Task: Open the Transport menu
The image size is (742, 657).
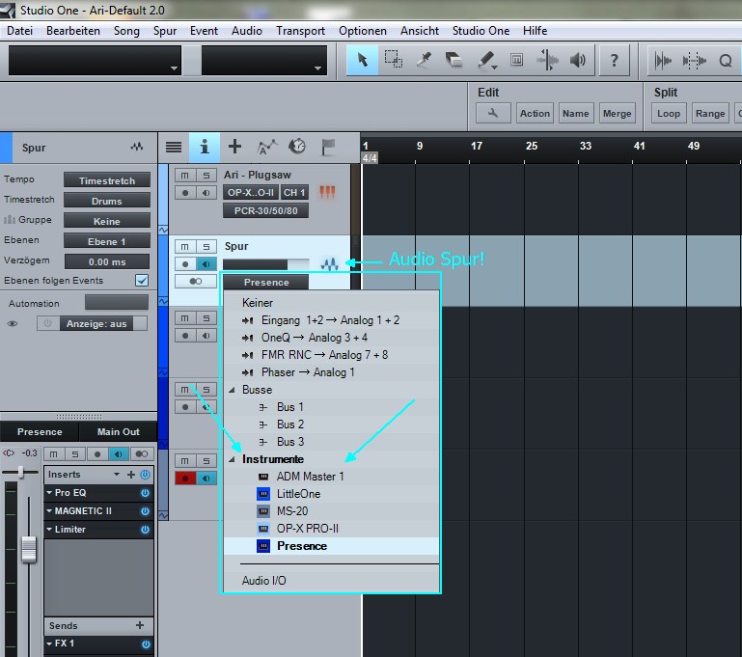Action: pos(300,31)
